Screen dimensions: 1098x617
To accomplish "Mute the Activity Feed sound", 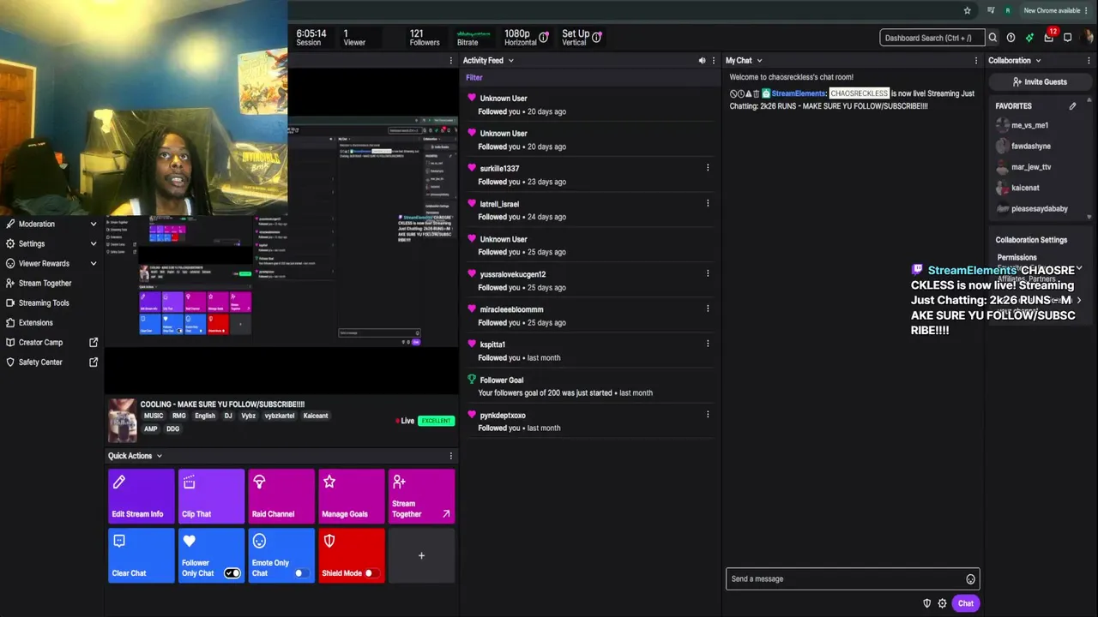I will coord(702,61).
